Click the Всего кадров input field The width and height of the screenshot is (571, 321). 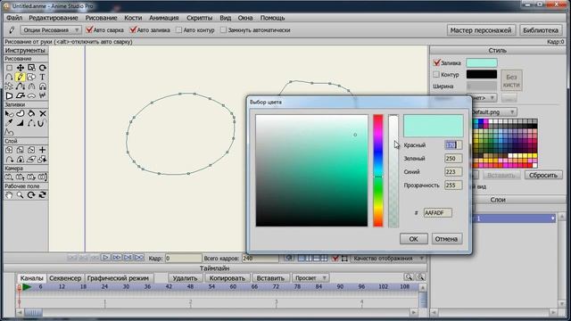point(260,258)
